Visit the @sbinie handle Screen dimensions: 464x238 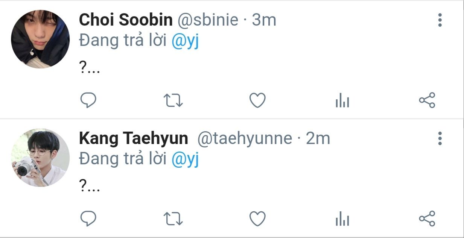point(207,20)
